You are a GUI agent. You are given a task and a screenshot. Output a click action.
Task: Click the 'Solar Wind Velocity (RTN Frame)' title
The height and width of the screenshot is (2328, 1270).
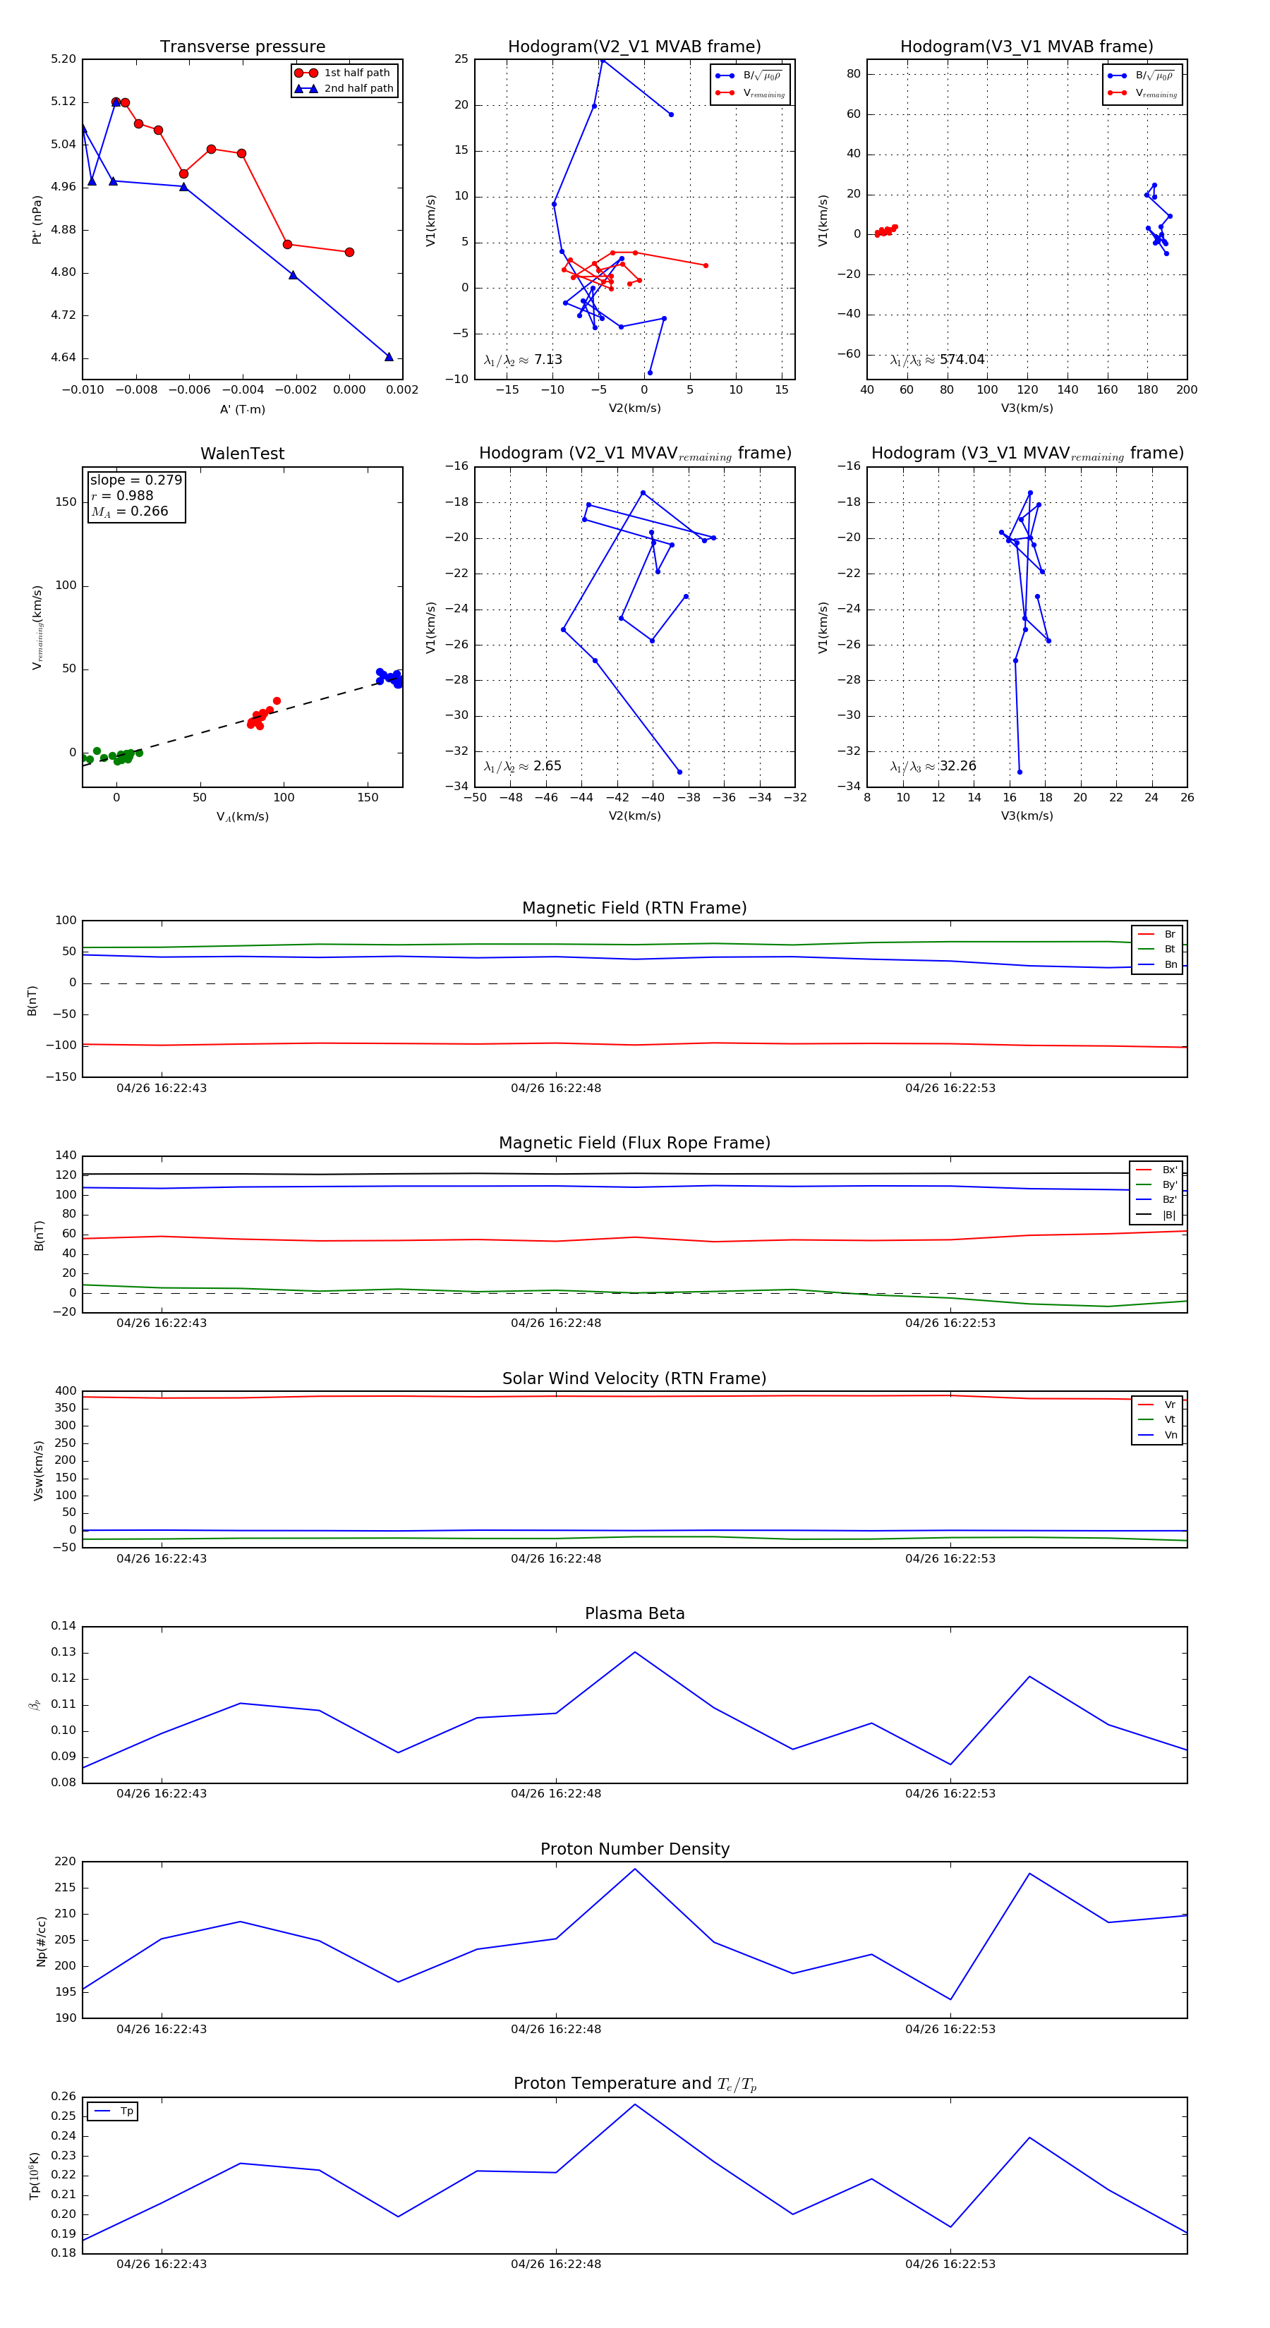pyautogui.click(x=634, y=1379)
